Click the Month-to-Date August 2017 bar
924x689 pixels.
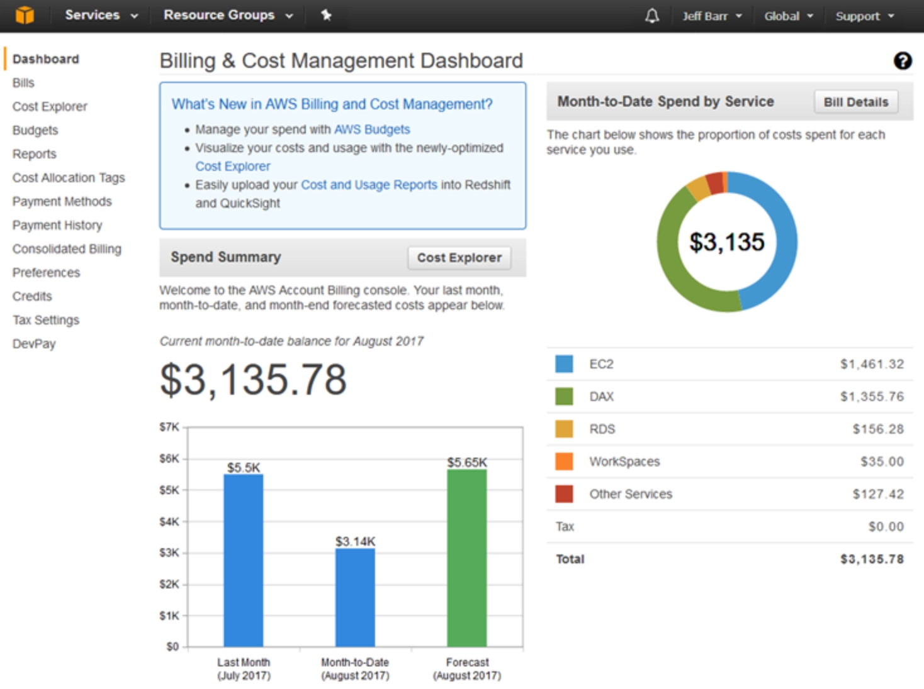point(355,597)
